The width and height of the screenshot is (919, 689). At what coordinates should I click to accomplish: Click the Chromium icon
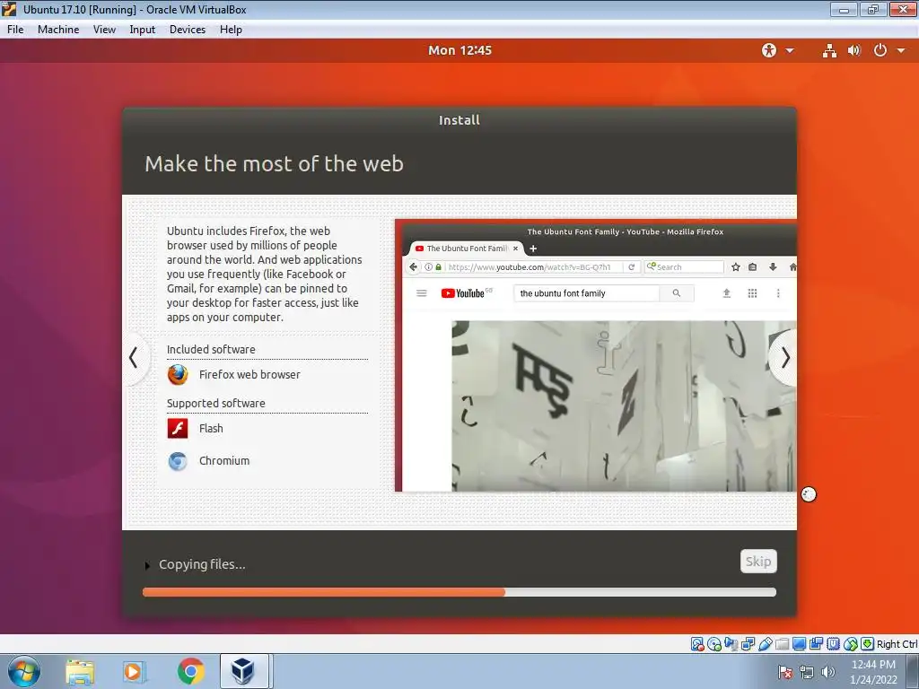tap(178, 461)
